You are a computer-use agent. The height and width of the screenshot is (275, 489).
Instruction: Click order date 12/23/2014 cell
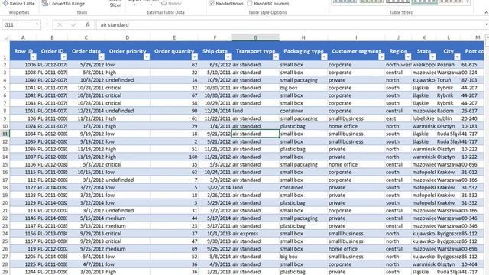point(86,111)
